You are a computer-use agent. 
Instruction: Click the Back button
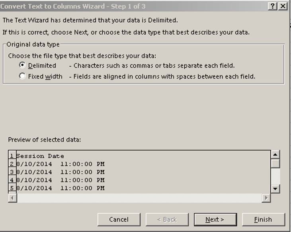click(x=167, y=219)
